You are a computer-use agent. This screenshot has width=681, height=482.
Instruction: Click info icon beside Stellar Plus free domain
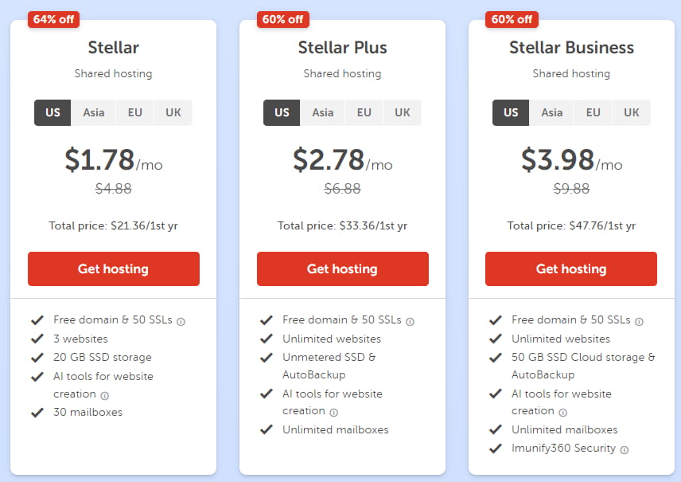point(410,322)
